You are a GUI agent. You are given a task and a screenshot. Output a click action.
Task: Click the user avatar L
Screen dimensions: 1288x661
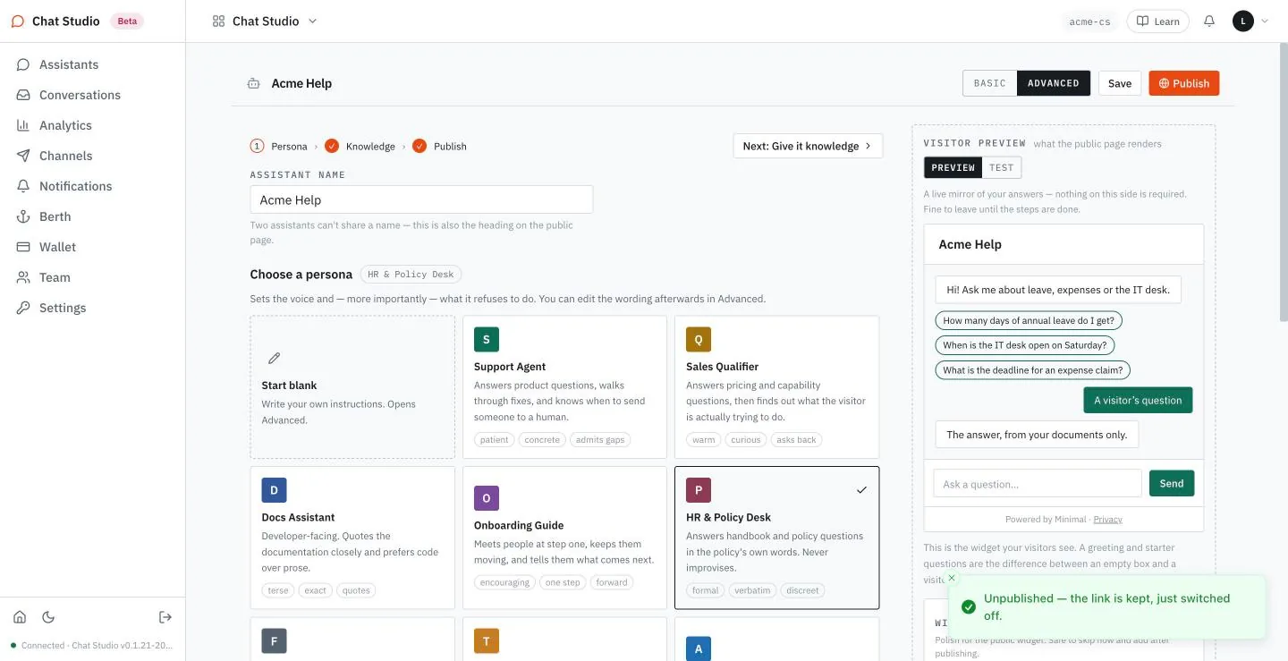(1243, 21)
